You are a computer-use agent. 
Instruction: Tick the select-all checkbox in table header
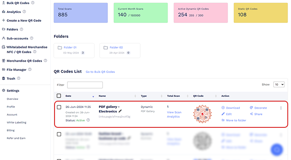[59, 96]
